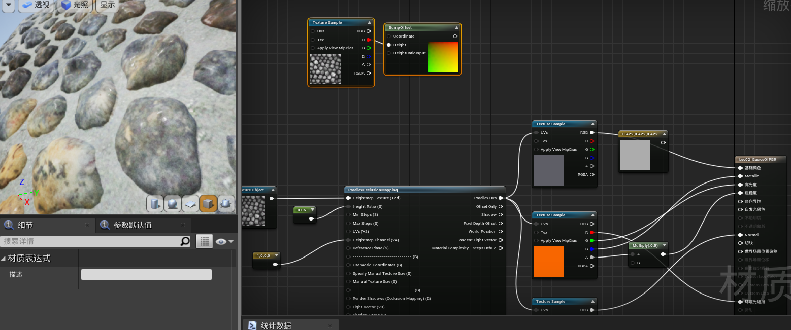791x330 pixels.
Task: Collapse the BumpOffset node with its arrow
Action: pos(456,27)
